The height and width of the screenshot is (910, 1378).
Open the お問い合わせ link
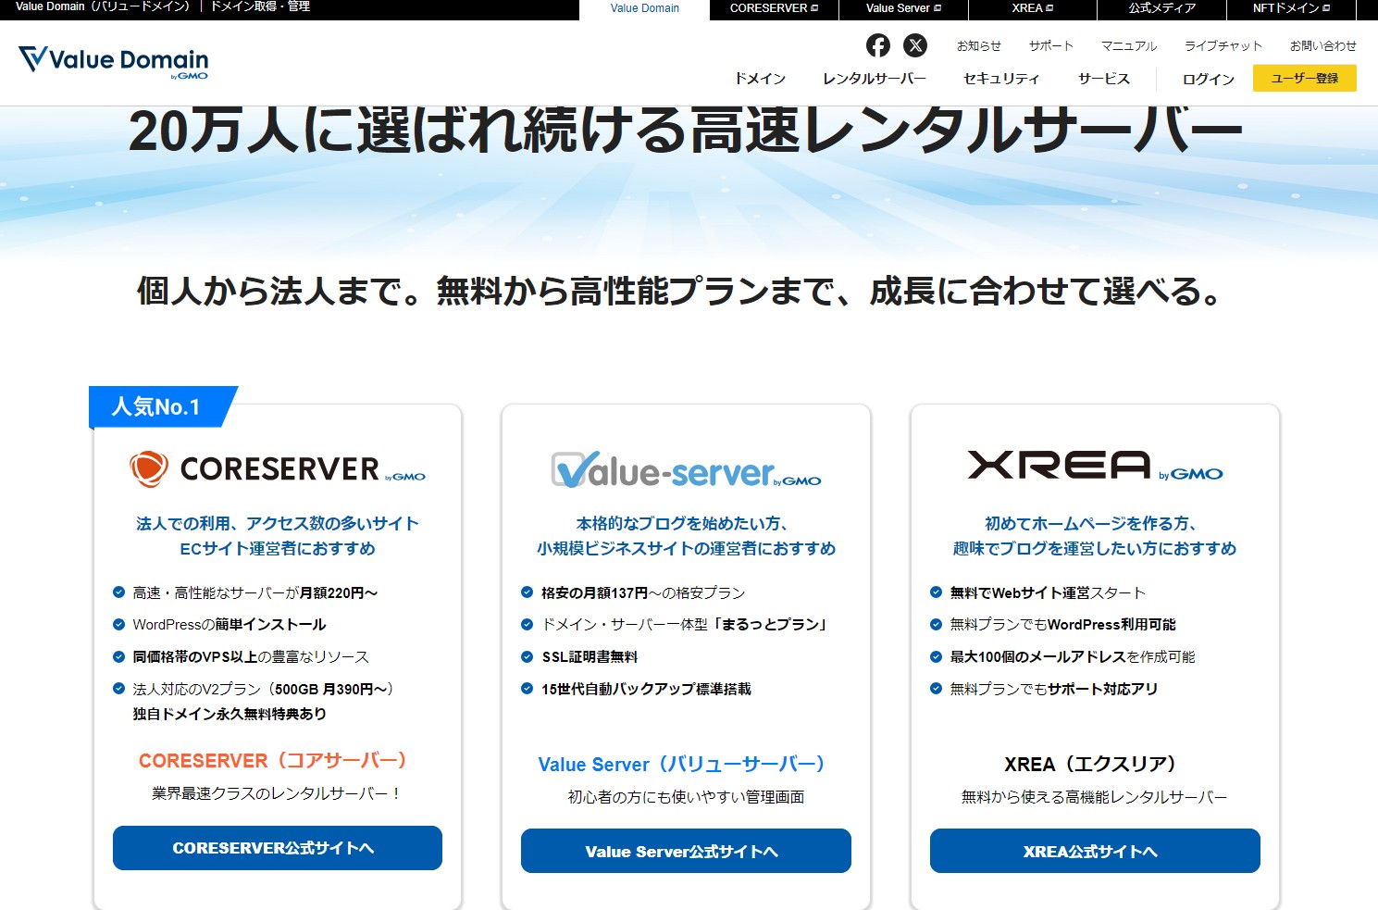1323,44
